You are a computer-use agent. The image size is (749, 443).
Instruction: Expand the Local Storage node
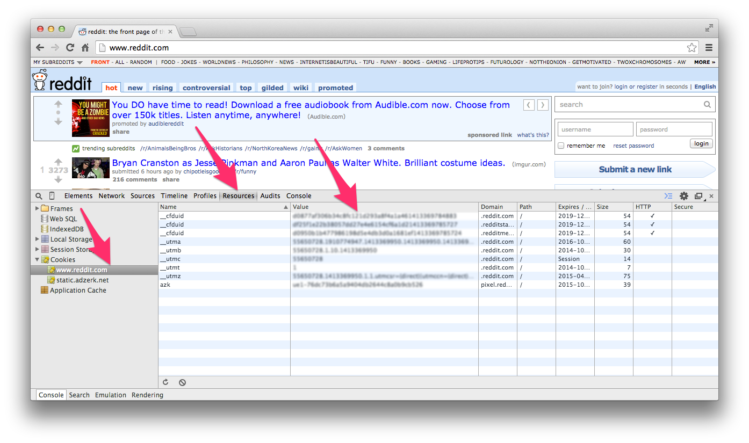(37, 239)
